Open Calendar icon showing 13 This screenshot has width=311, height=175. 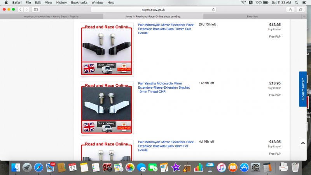73,168
